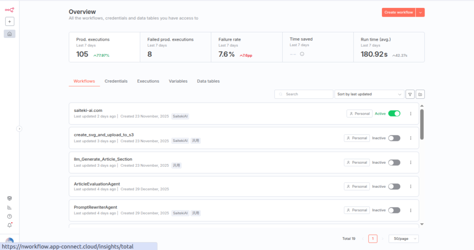
Task: Open the llm_Generate_Article_Section workflow
Action: 103,159
